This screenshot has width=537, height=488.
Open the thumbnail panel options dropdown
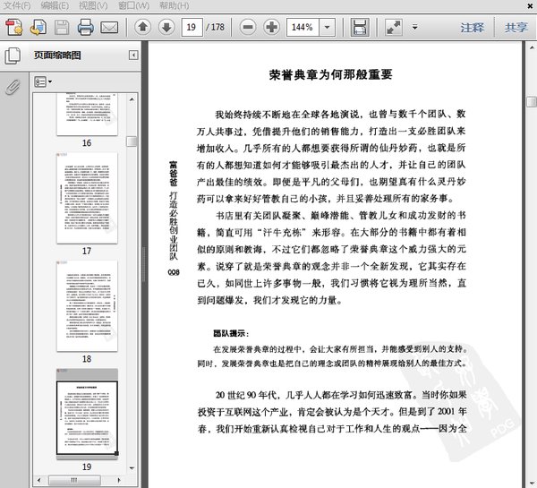tap(42, 81)
